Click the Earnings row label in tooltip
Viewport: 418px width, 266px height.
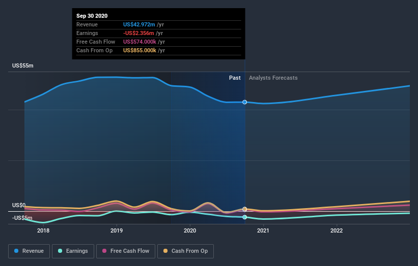(87, 33)
